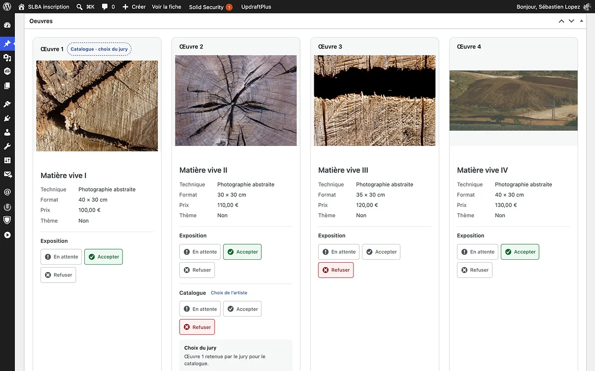Set Œuvre 2 catalogue to En attente

click(200, 309)
